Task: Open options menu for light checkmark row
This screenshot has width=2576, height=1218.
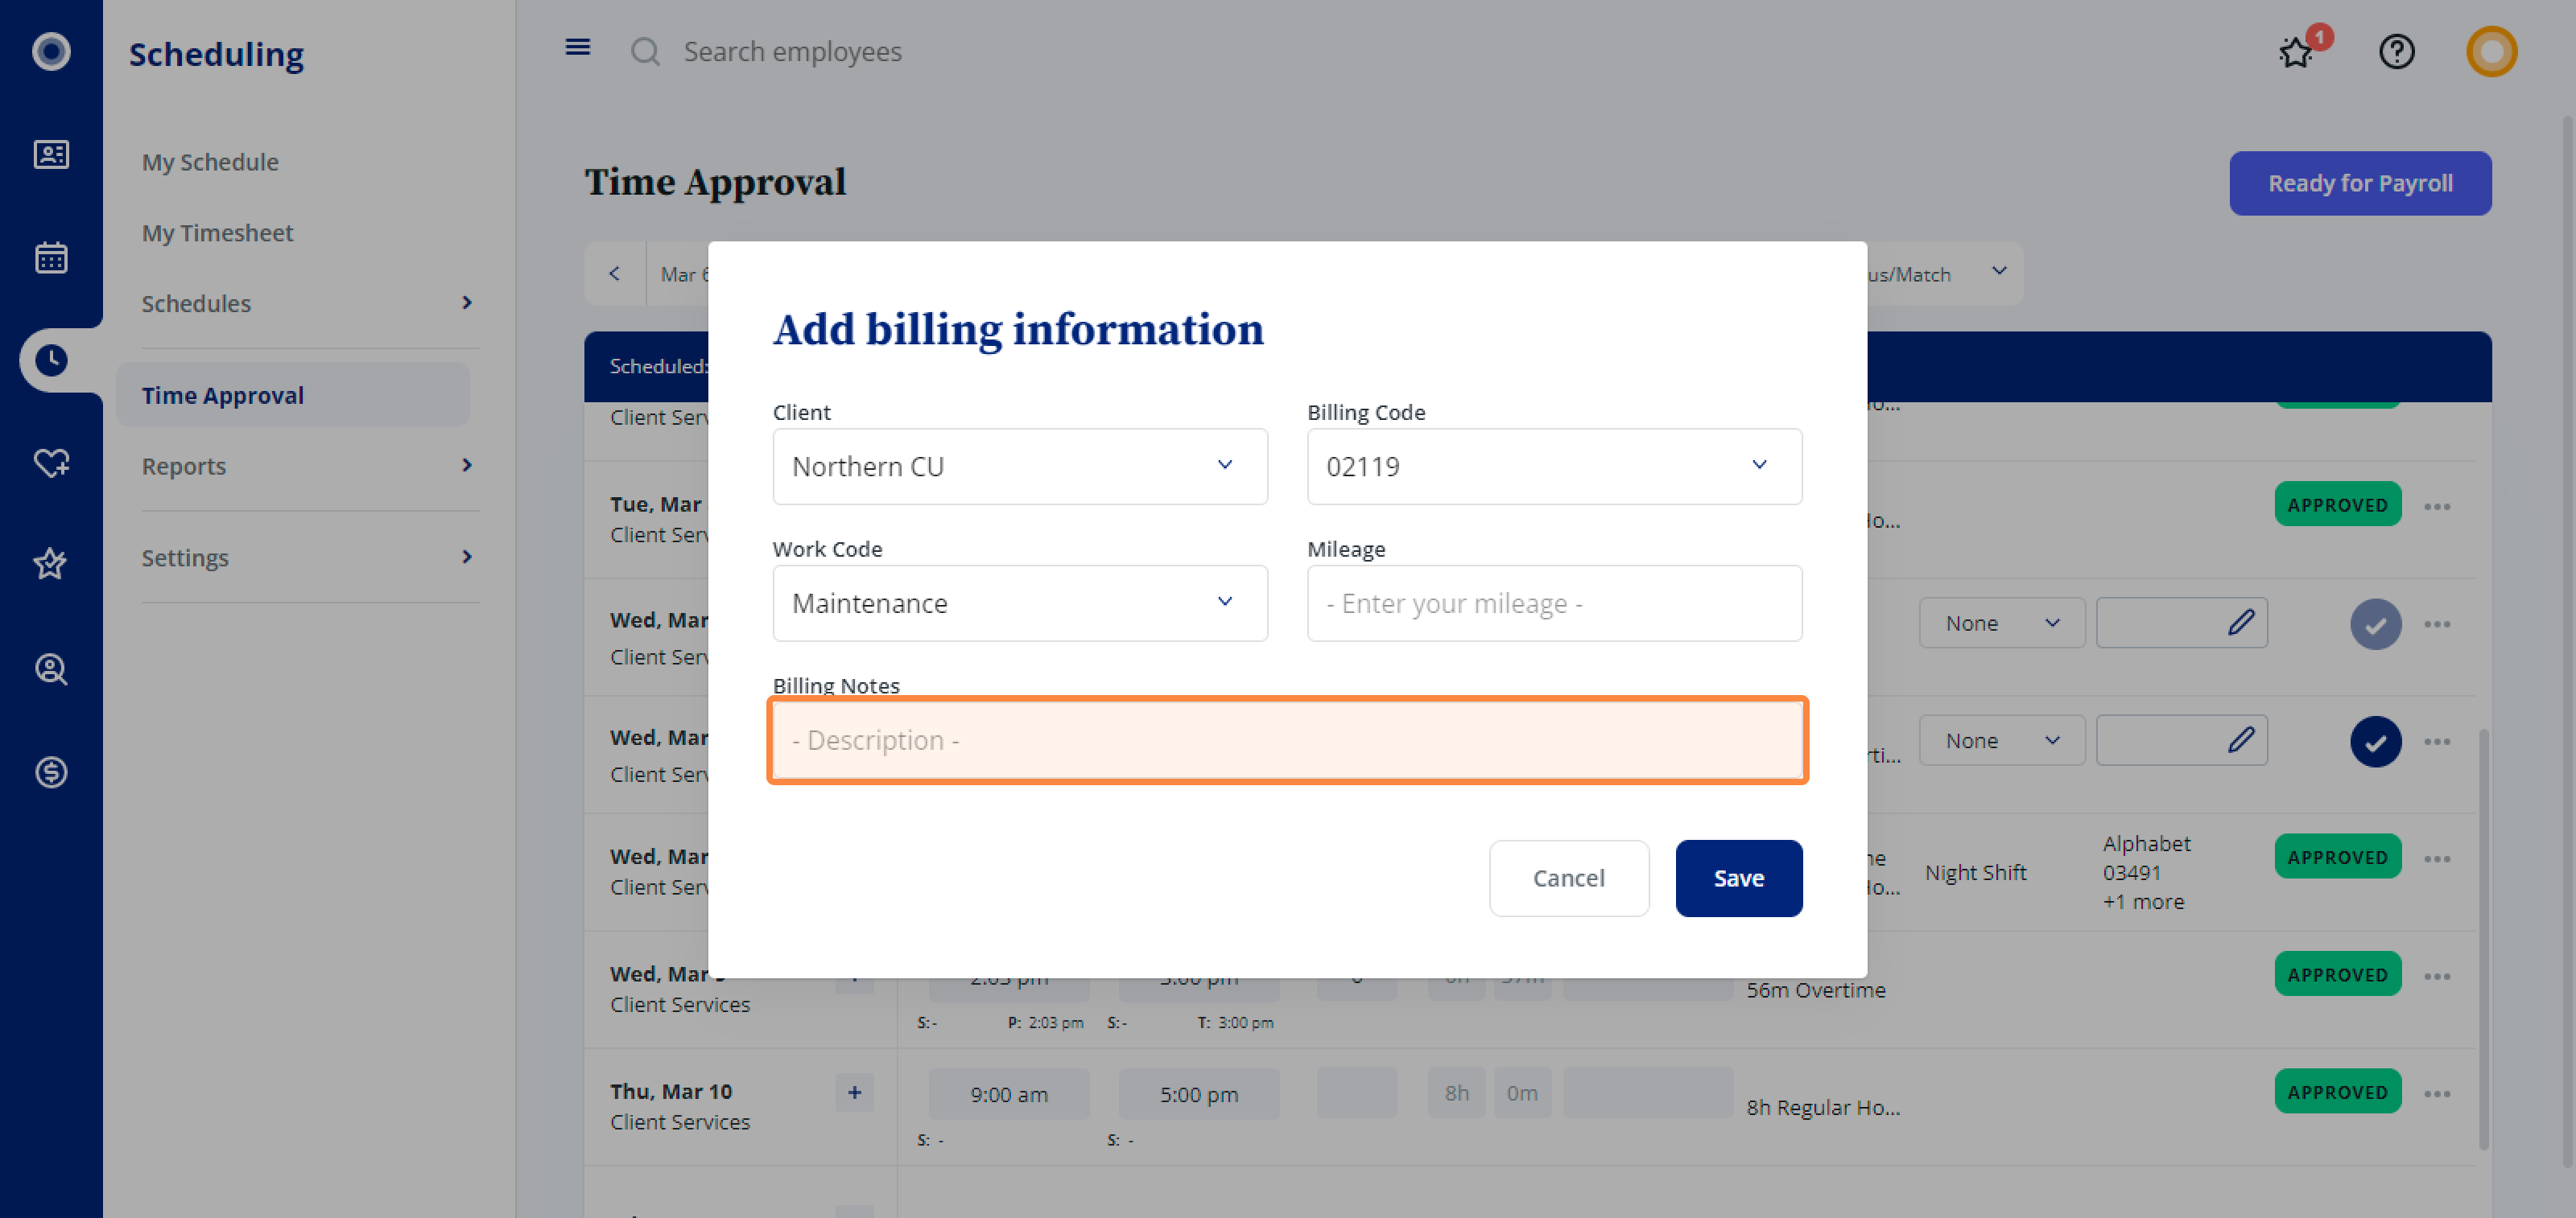Action: pos(2437,624)
